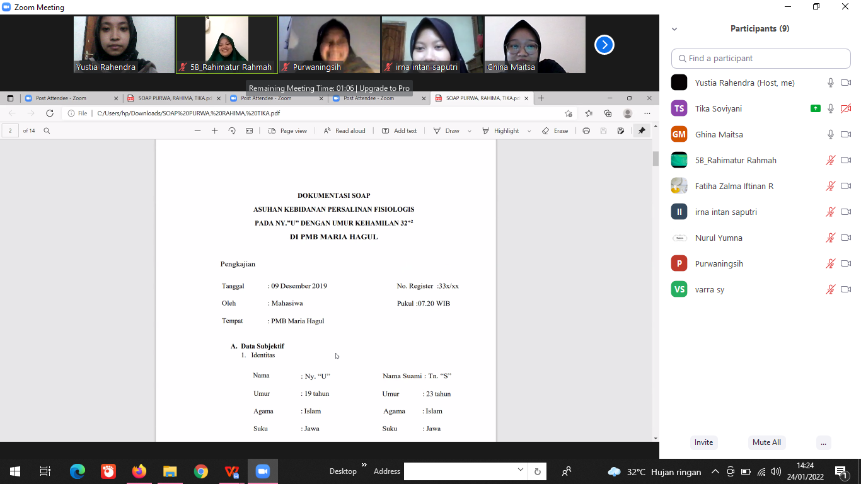Open vertical tabs icon in browser
Screen dimensions: 861x484
pyautogui.click(x=10, y=98)
